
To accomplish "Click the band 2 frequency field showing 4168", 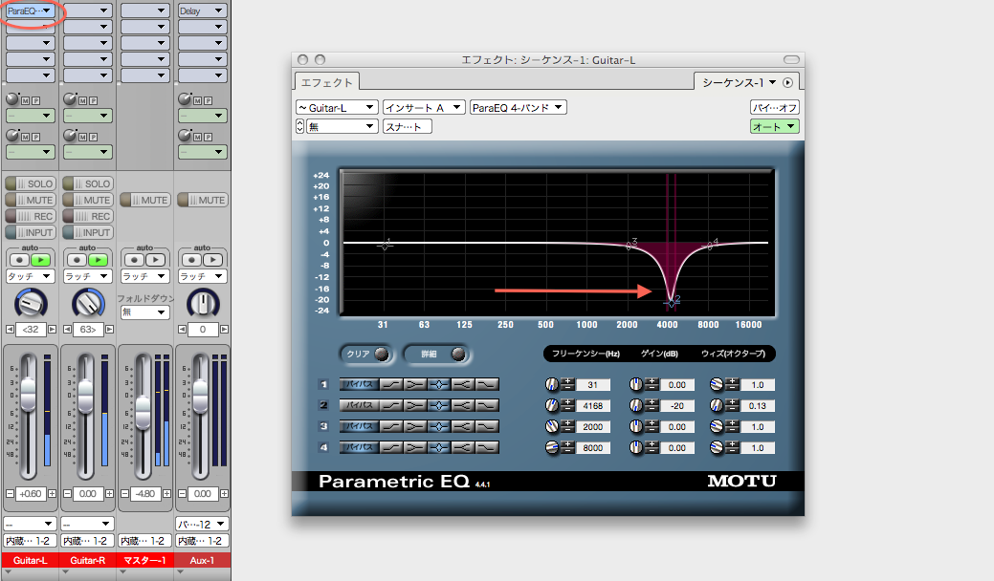I will (x=593, y=406).
